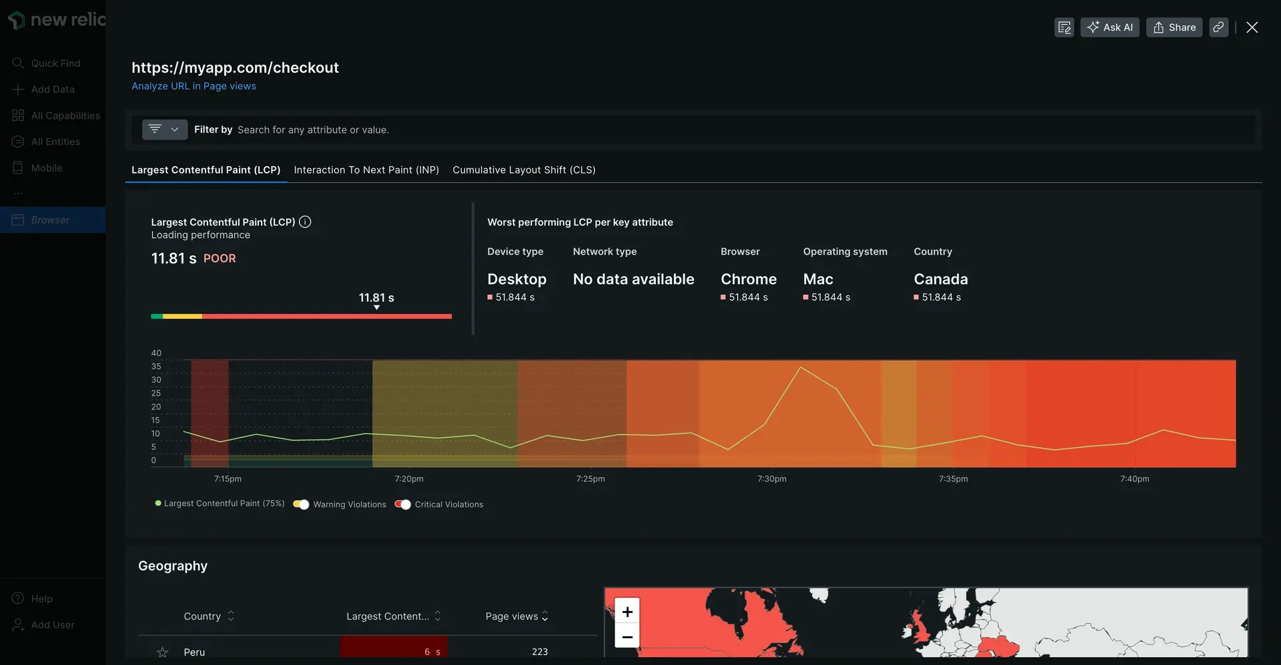Open the Cumulative Layout Shift tab
The image size is (1281, 665).
(x=524, y=170)
